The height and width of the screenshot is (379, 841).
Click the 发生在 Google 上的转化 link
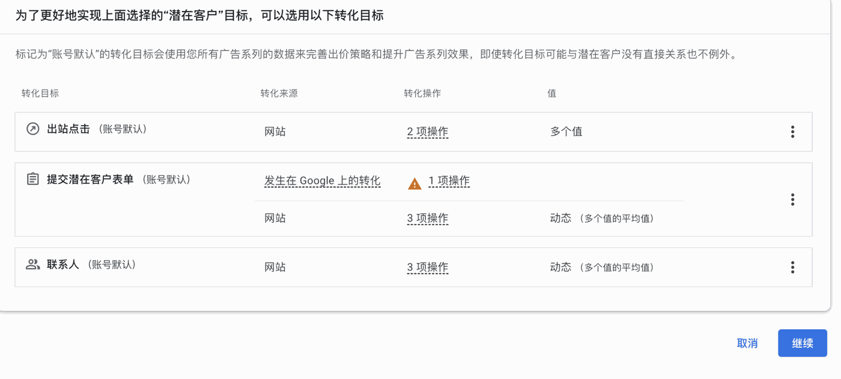pos(323,181)
